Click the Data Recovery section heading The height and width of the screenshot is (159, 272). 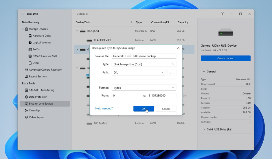[x=31, y=22]
